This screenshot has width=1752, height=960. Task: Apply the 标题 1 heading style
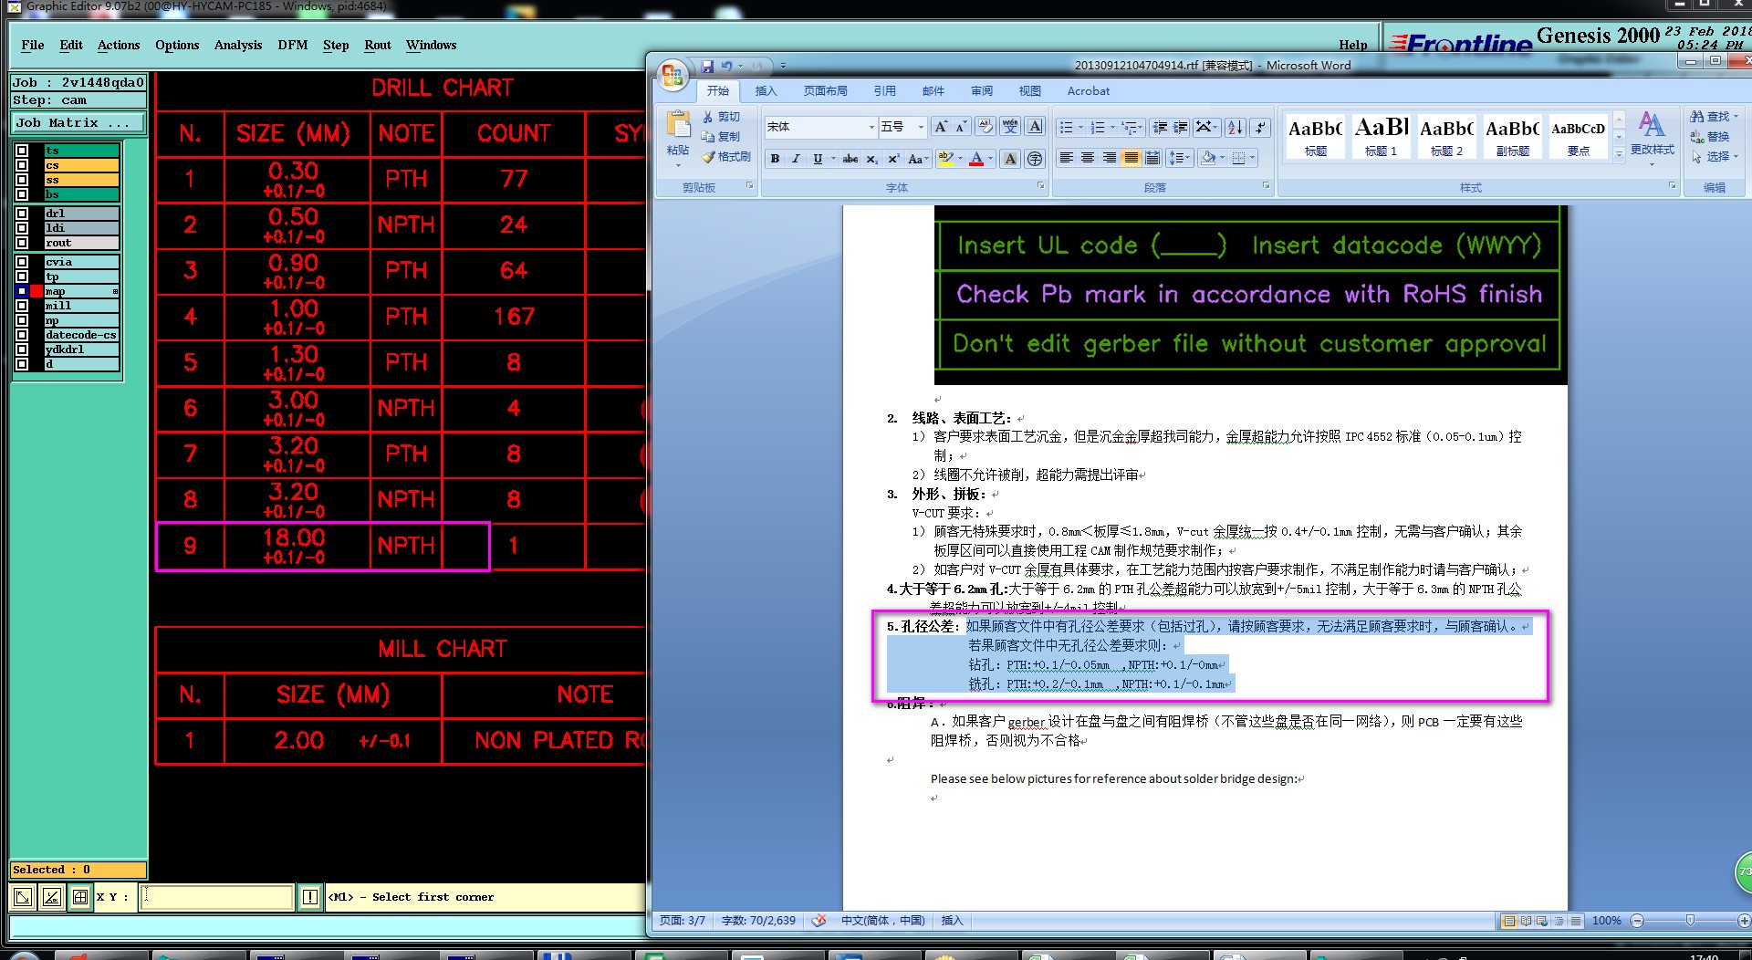pyautogui.click(x=1381, y=136)
